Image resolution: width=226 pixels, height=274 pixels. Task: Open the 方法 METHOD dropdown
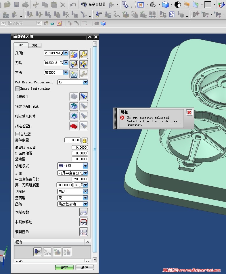(x=66, y=72)
